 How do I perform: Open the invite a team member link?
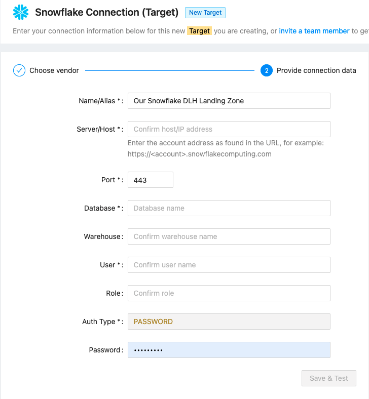[314, 31]
